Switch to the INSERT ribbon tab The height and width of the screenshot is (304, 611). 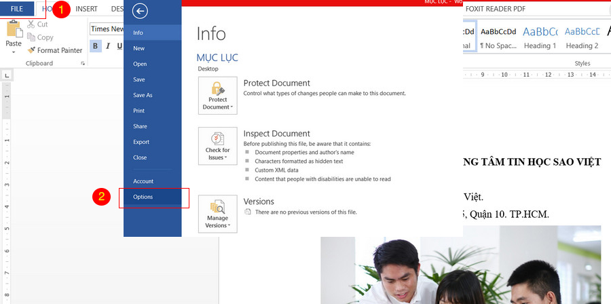pyautogui.click(x=86, y=9)
